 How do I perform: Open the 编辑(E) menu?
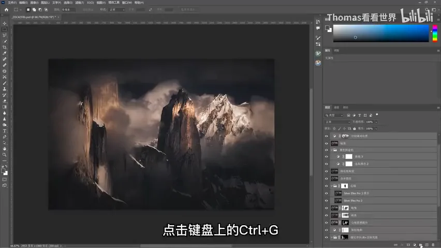(x=23, y=3)
